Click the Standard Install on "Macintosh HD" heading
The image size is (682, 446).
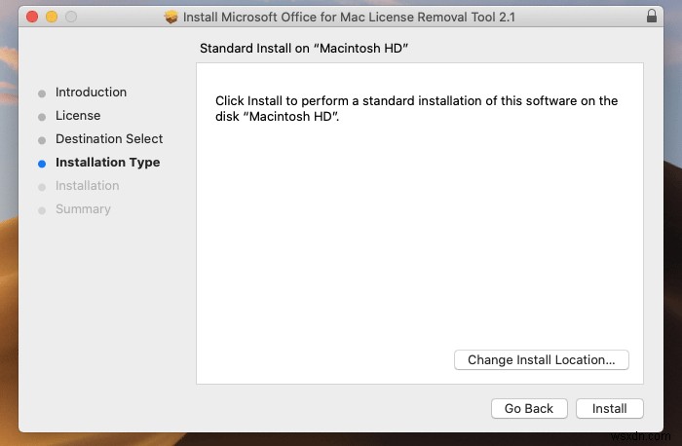[x=304, y=49]
